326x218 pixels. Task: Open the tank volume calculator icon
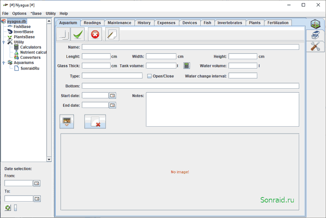click(187, 66)
